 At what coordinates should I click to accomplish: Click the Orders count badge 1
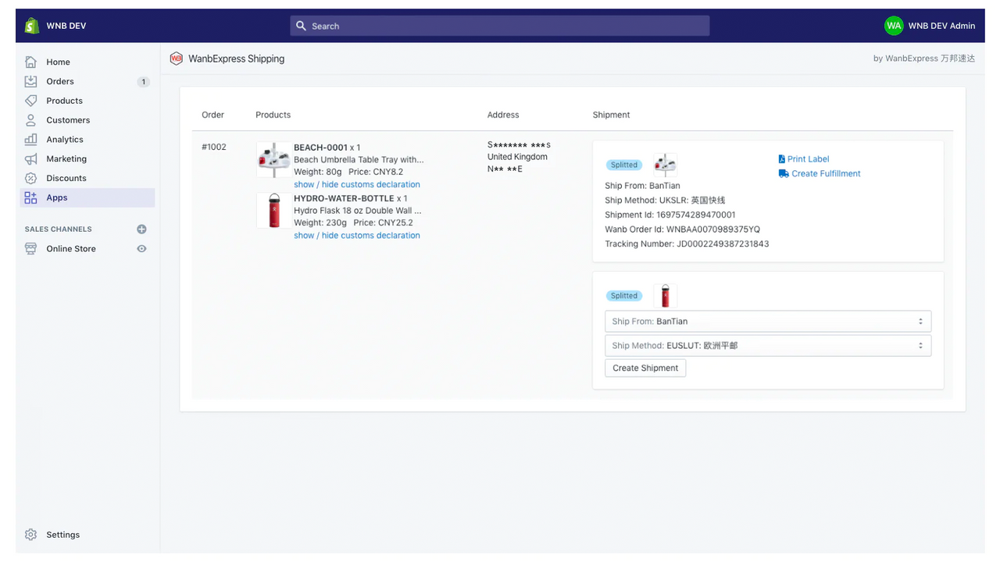tap(143, 81)
